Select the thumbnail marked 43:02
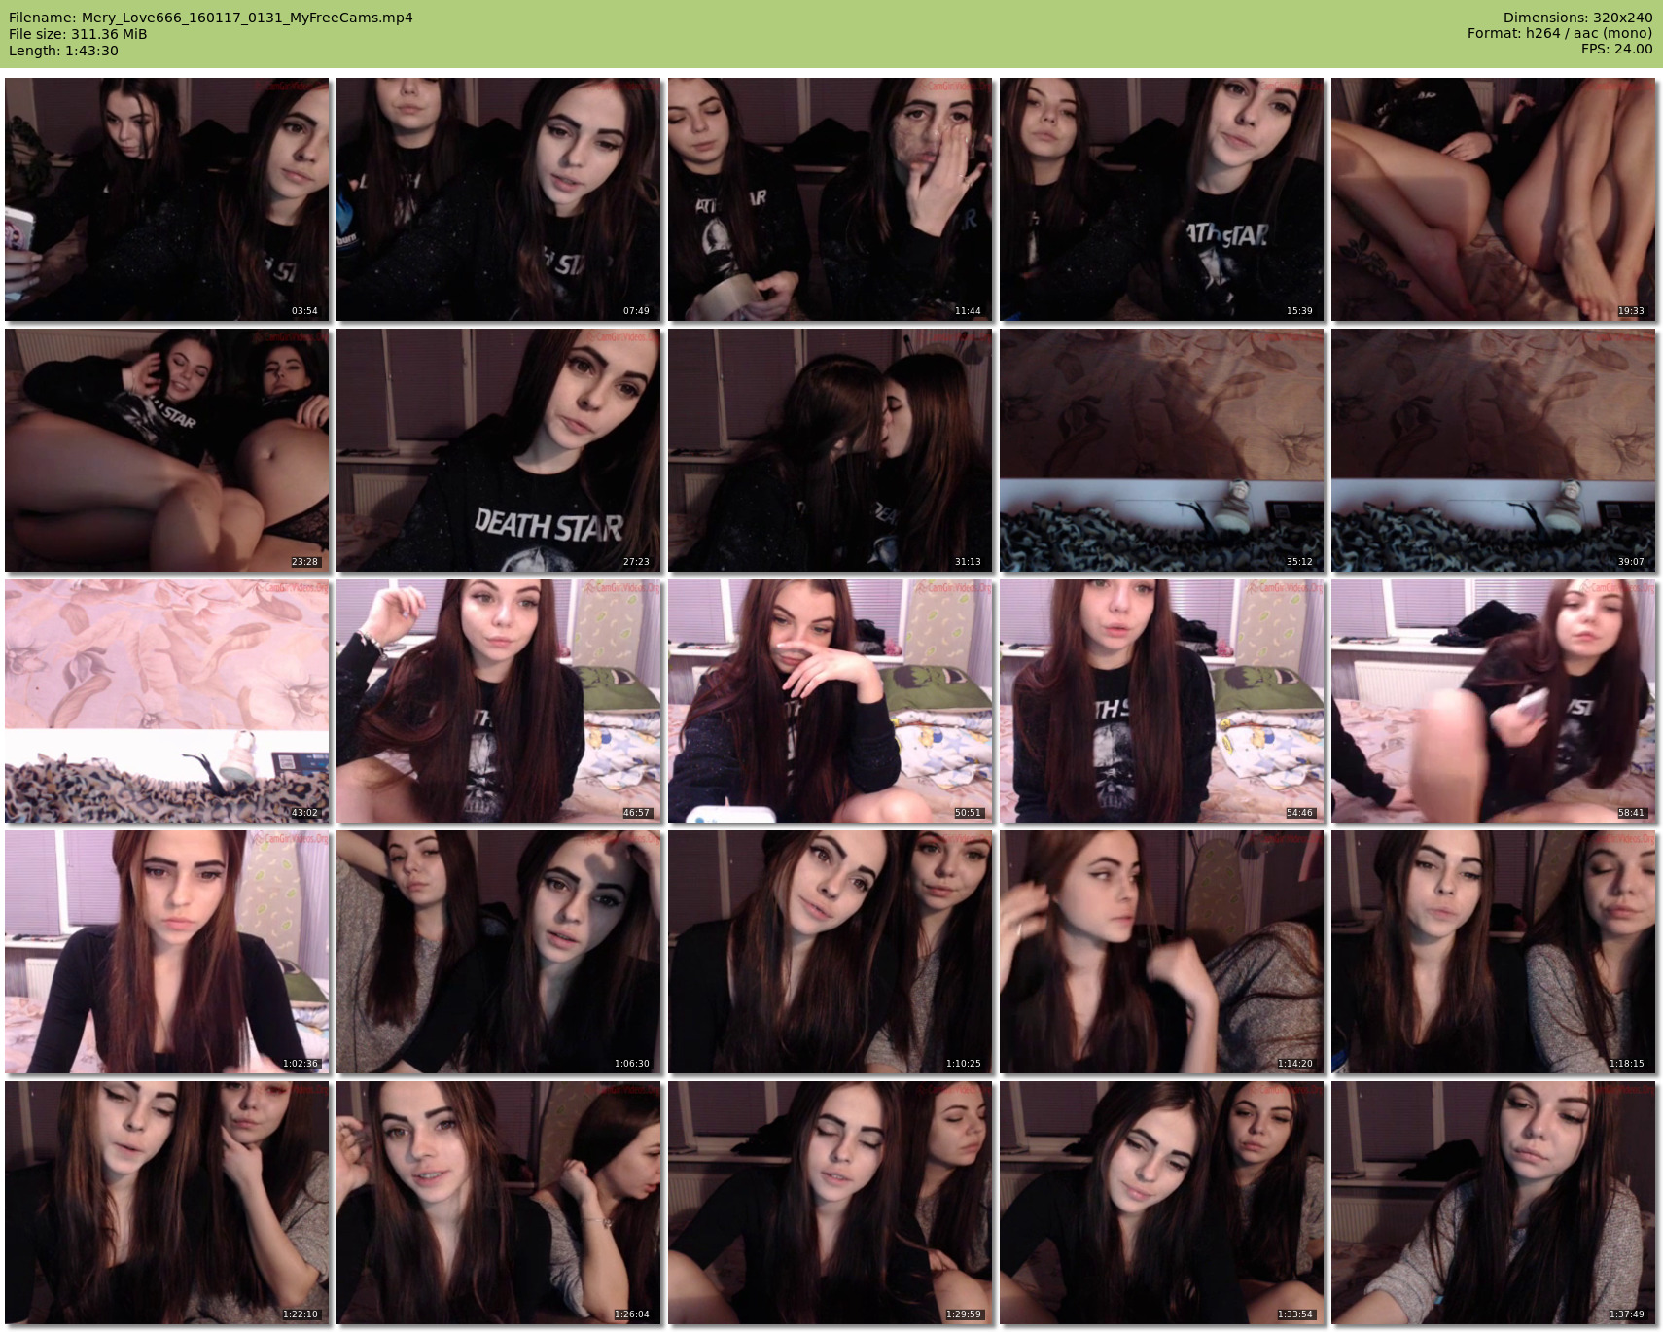 point(167,701)
